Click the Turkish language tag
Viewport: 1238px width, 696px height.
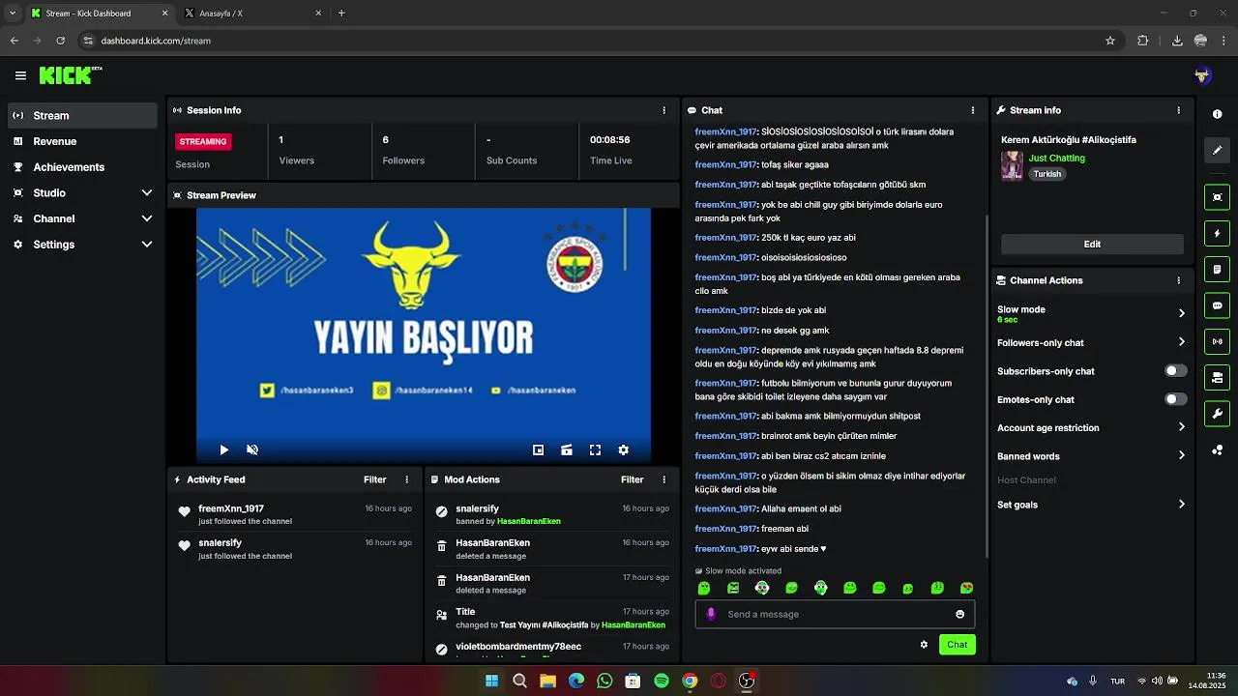click(x=1047, y=174)
